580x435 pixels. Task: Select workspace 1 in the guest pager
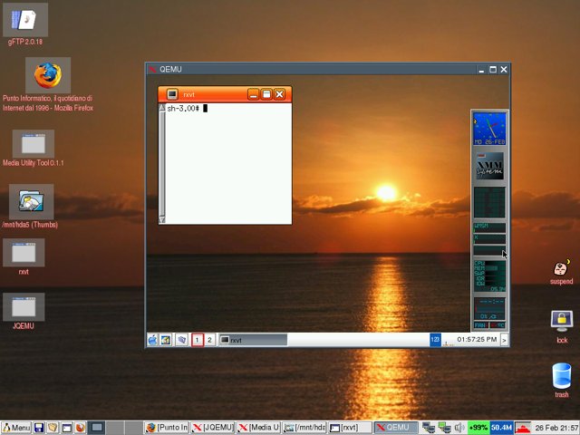click(x=197, y=340)
